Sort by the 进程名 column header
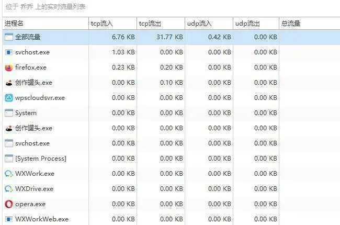340x225 pixels. pyautogui.click(x=15, y=24)
